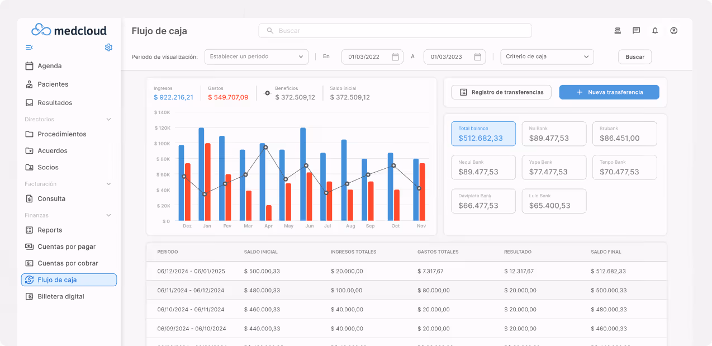Select the Total balance account card
The image size is (712, 346).
[483, 134]
